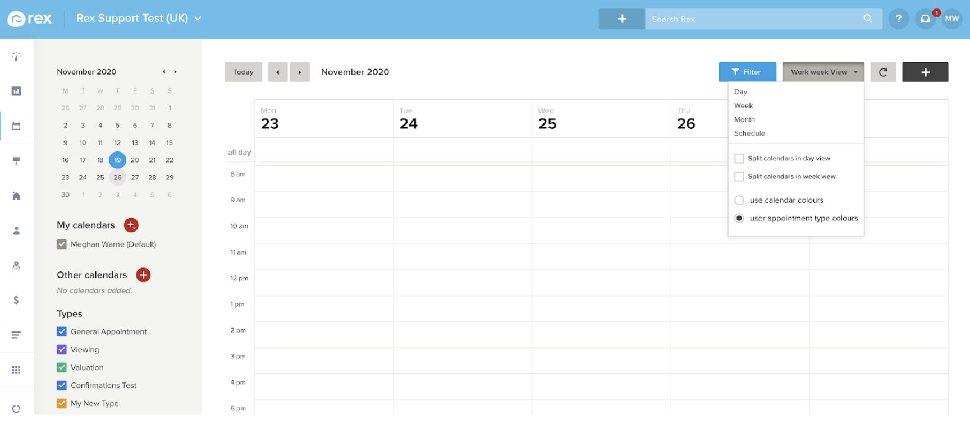970x434 pixels.
Task: Open Rex Support Test (UK) account dropdown
Action: [x=139, y=19]
